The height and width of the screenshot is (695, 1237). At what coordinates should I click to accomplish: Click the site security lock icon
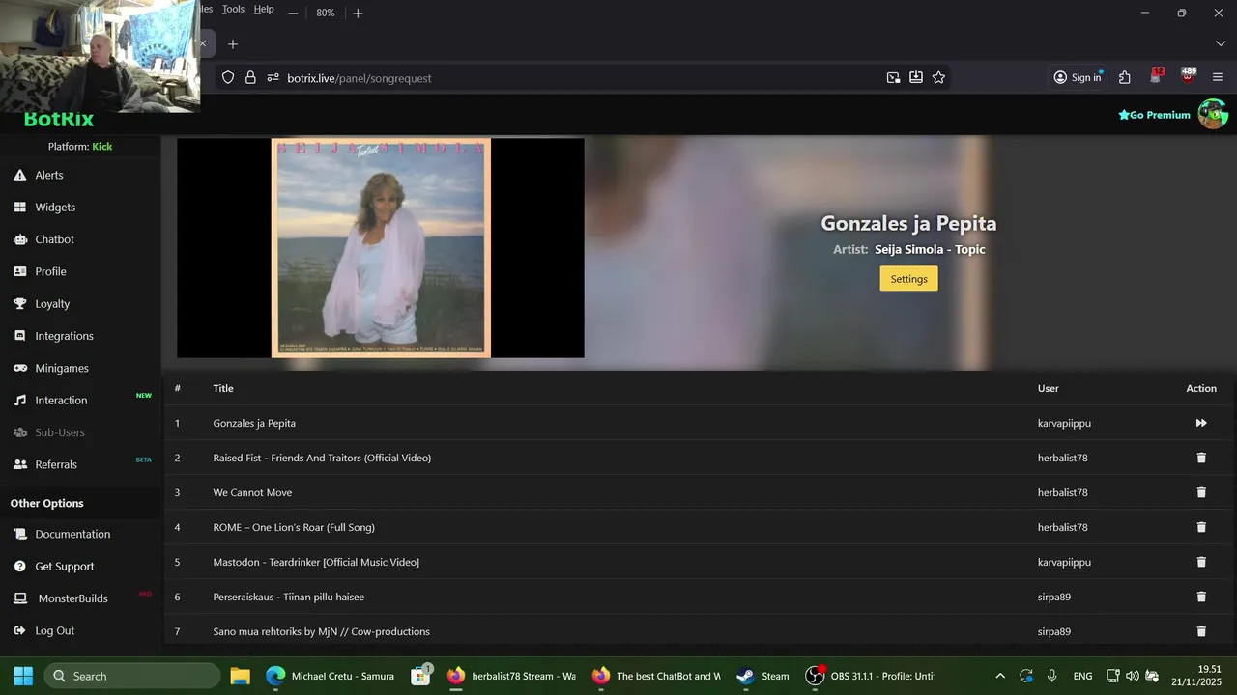[250, 77]
